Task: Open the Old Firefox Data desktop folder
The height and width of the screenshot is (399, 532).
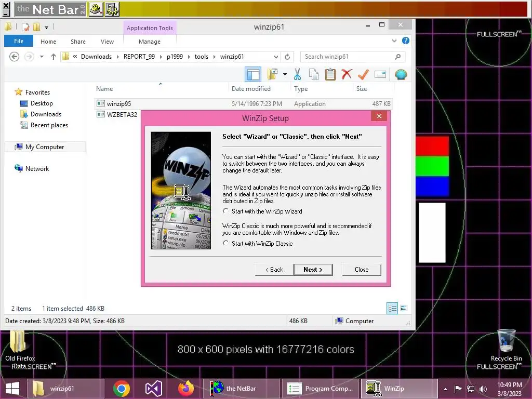Action: point(20,350)
